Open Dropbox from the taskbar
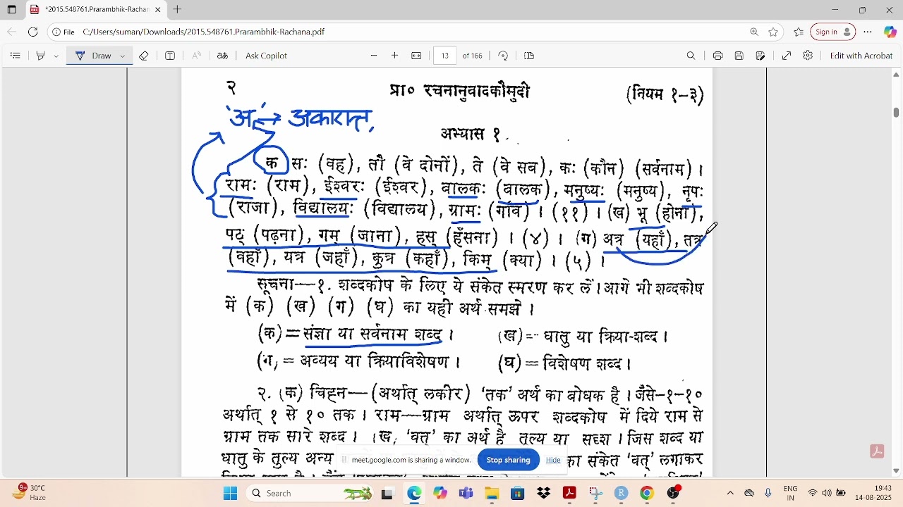 (544, 493)
